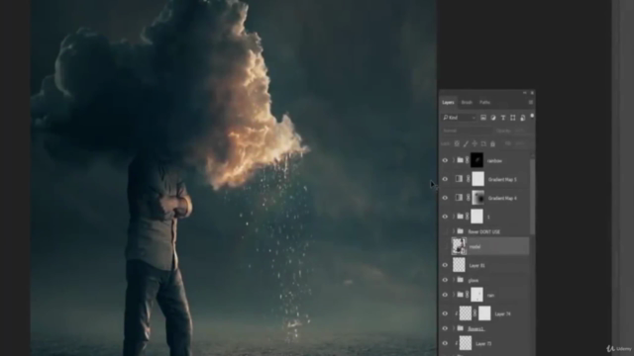Lock all padlock icon
634x356 pixels.
tap(492, 143)
